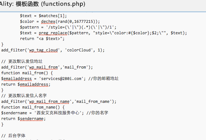Click the line 'function mail_from_name() {'
Screen dimensions: 206x140
click(33, 107)
